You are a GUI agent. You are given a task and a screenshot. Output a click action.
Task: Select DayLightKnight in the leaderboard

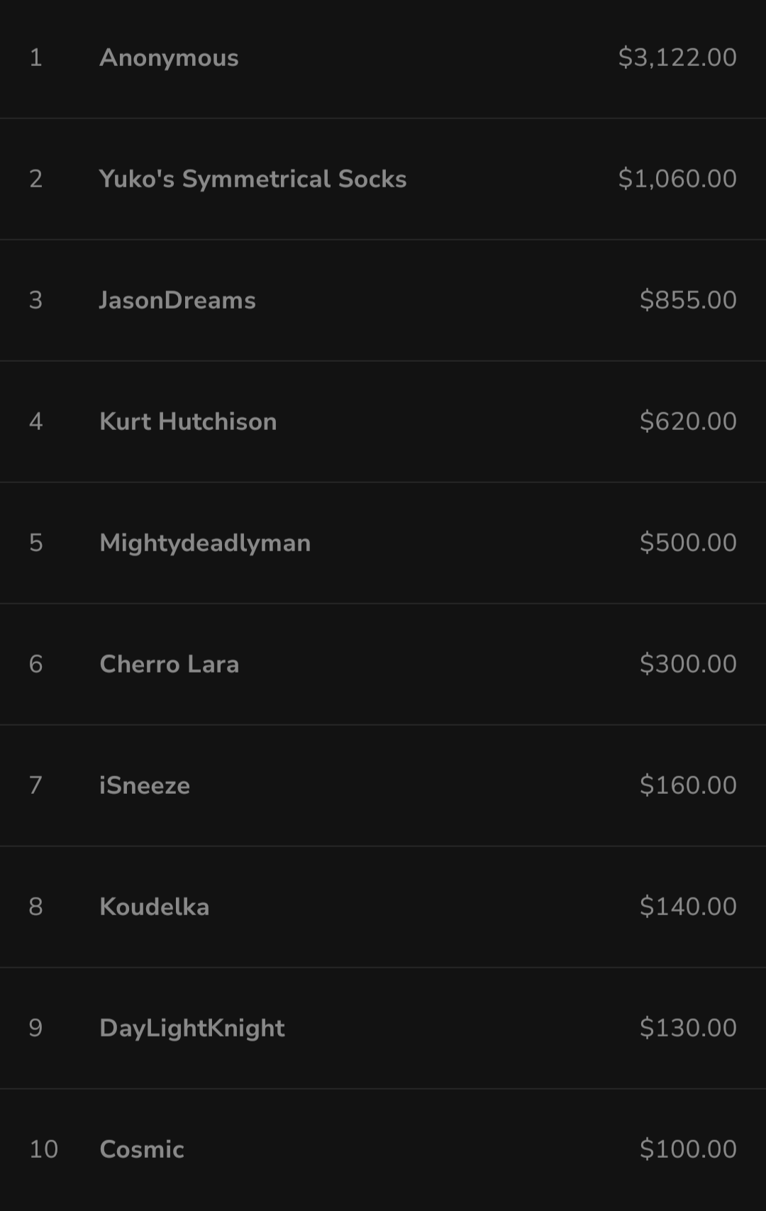pyautogui.click(x=191, y=1028)
